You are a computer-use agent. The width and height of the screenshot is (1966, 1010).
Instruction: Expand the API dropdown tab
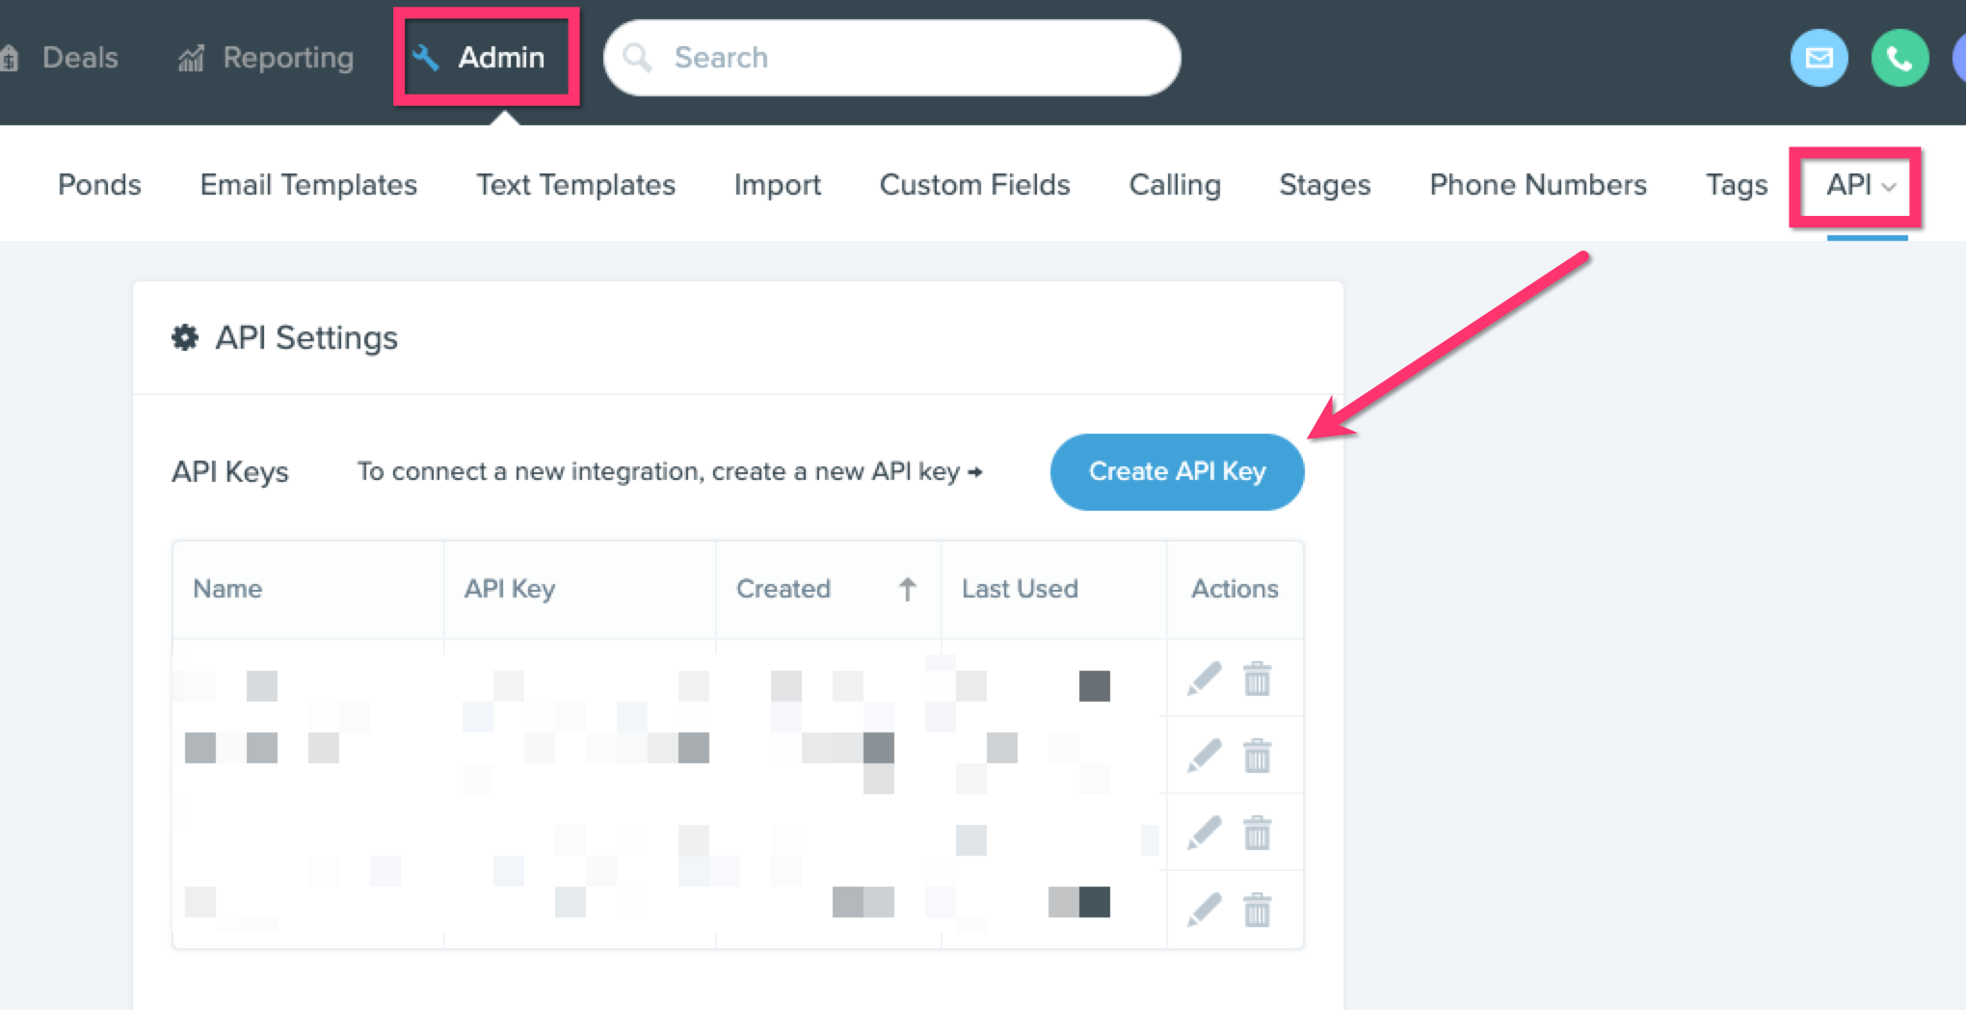pyautogui.click(x=1861, y=185)
